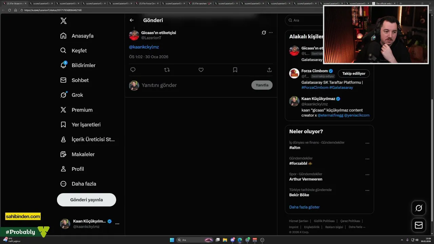Viewport: 434px width, 244px height.
Task: Switch to The official website tab
Action: tap(384, 3)
